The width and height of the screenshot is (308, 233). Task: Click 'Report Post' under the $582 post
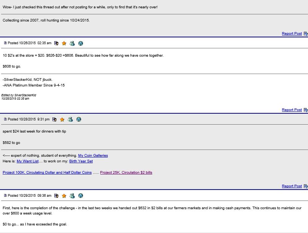[x=292, y=186]
